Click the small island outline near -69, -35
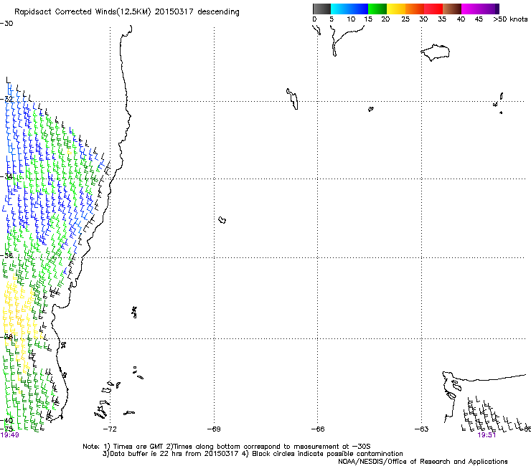Screen dimensions: 531x466 click(x=222, y=220)
